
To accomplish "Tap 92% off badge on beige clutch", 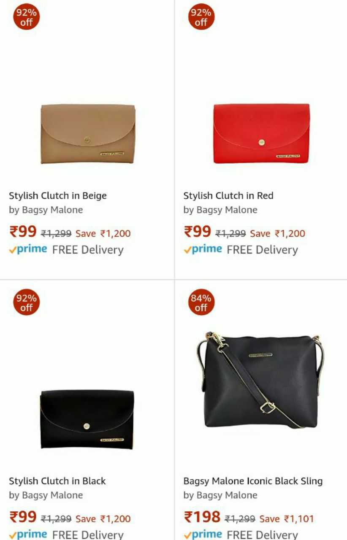I will pyautogui.click(x=26, y=17).
